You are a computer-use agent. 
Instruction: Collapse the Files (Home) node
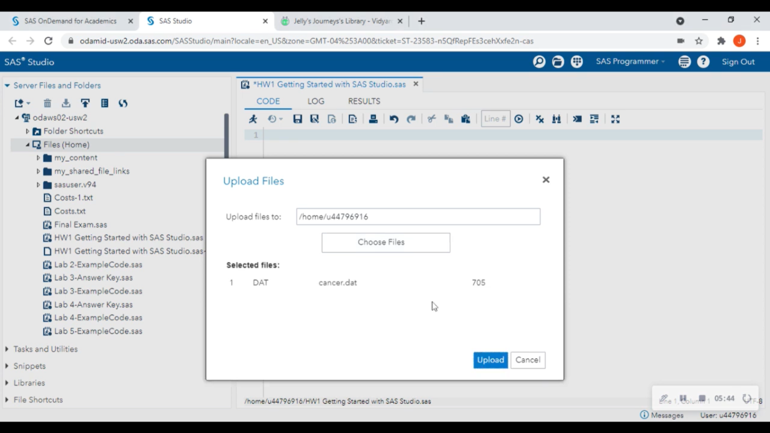point(27,144)
